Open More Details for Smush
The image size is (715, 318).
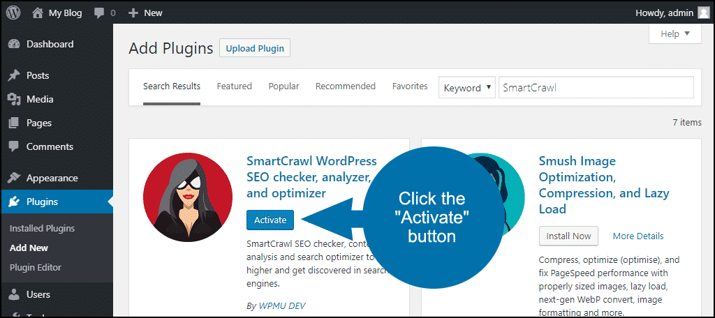point(638,236)
